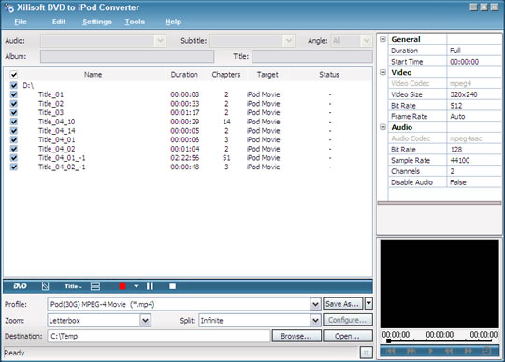The width and height of the screenshot is (505, 362).
Task: Select the Title_04_01 row name
Action: [57, 139]
